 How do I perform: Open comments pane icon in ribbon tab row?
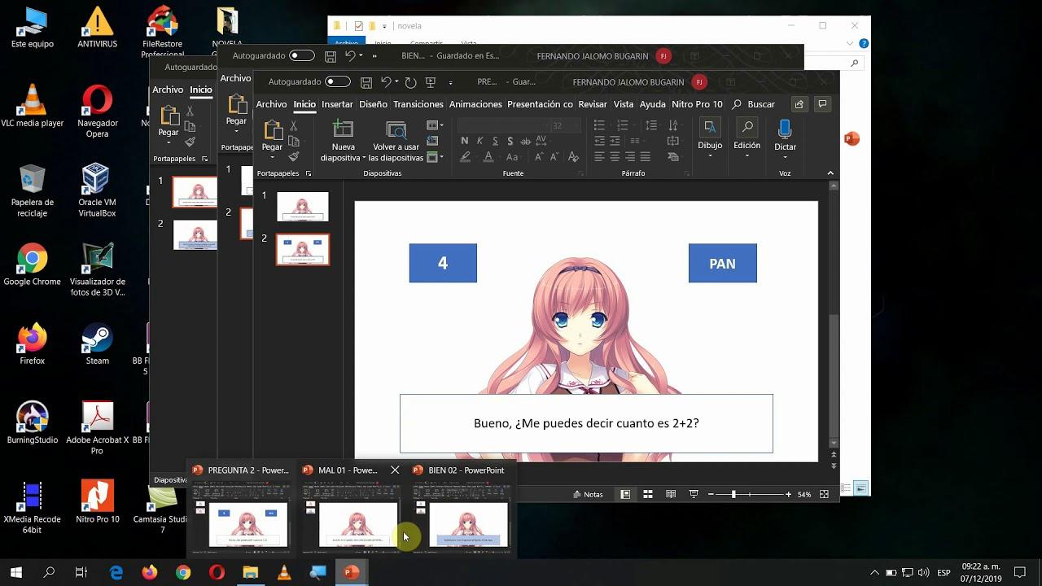(x=822, y=104)
